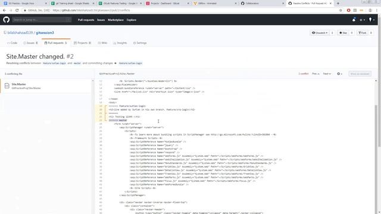This screenshot has width=381, height=214.
Task: Click the master branch label
Action: [x=77, y=63]
